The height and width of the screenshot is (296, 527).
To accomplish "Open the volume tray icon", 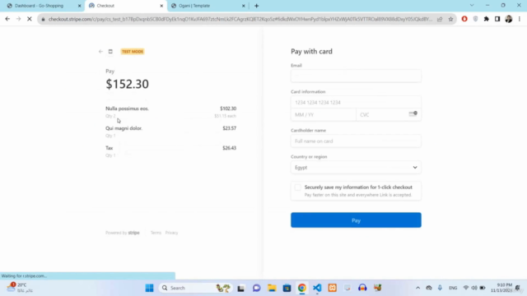I will tap(474, 288).
